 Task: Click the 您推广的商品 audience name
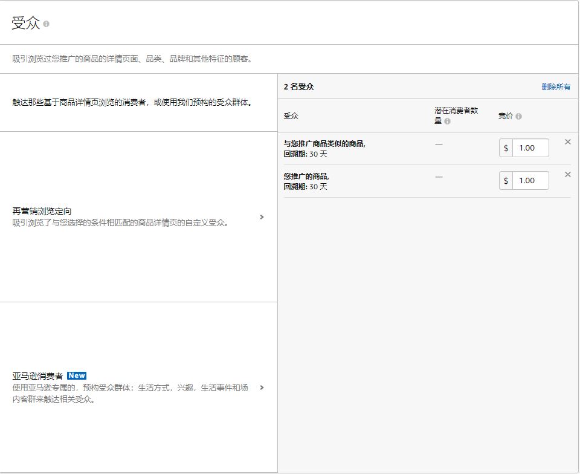[306, 176]
